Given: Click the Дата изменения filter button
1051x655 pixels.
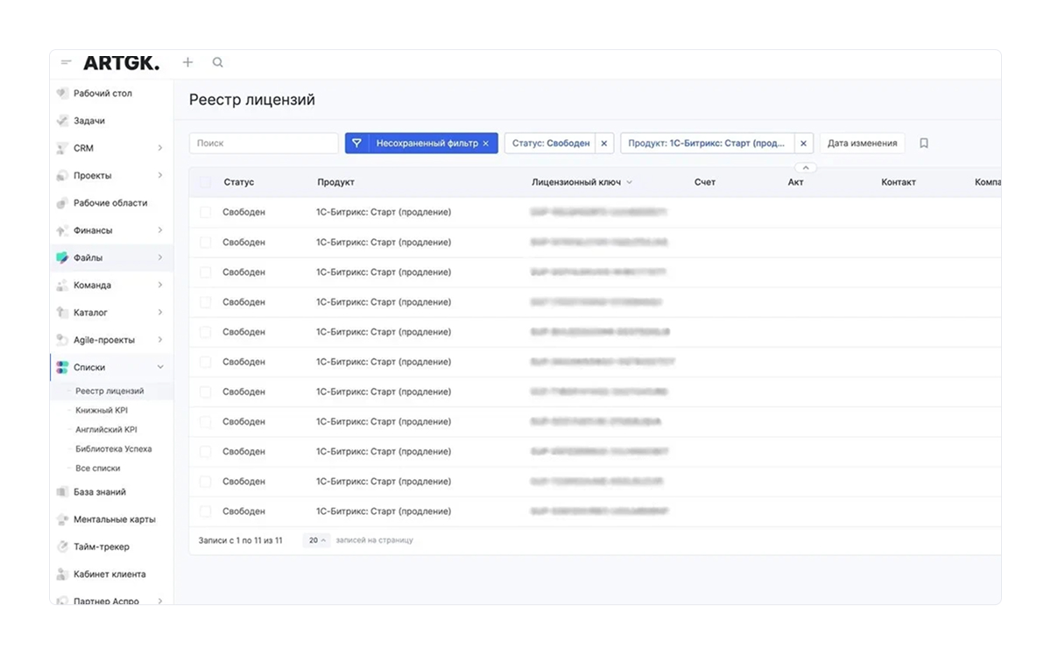Looking at the screenshot, I should (862, 144).
